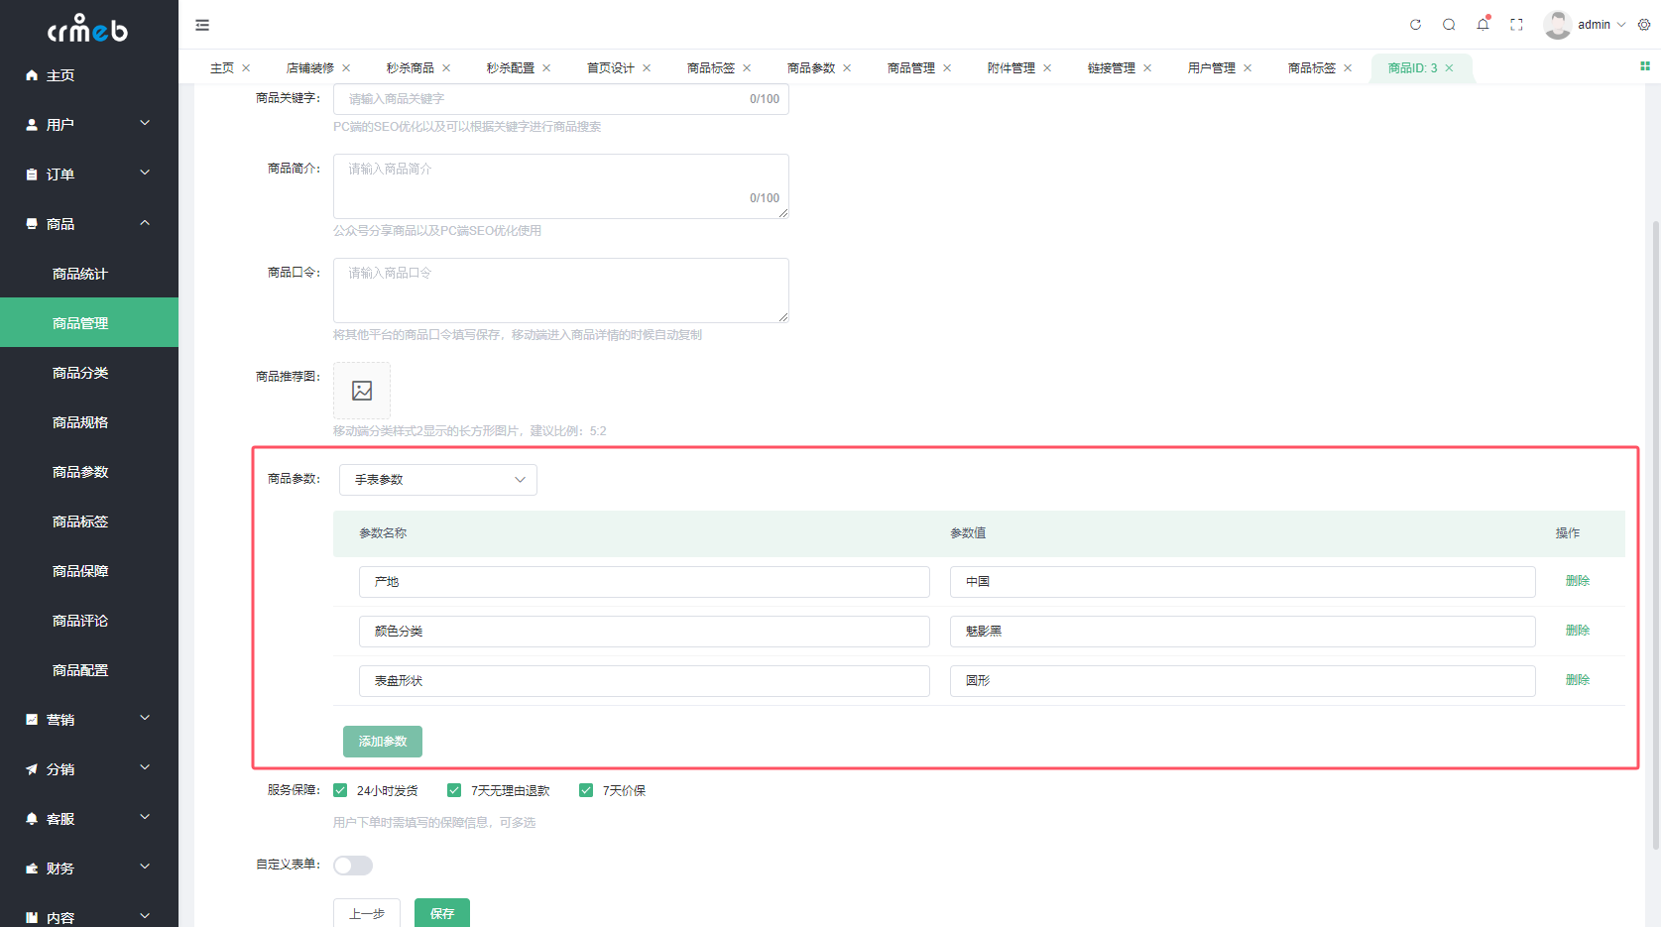Collapse the 商品 sidebar menu
The height and width of the screenshot is (927, 1662).
click(x=89, y=224)
